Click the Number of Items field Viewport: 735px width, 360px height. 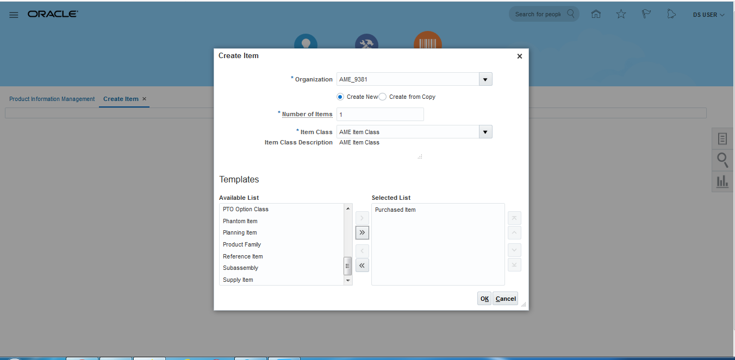380,115
